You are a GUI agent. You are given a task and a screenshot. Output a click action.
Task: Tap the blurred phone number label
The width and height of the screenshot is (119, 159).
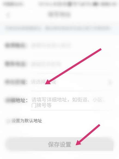coord(15,64)
